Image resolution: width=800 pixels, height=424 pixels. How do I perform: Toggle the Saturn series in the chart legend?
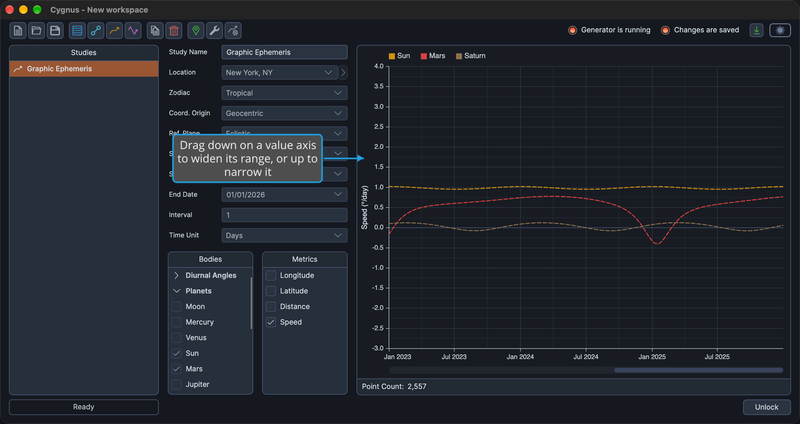[470, 56]
